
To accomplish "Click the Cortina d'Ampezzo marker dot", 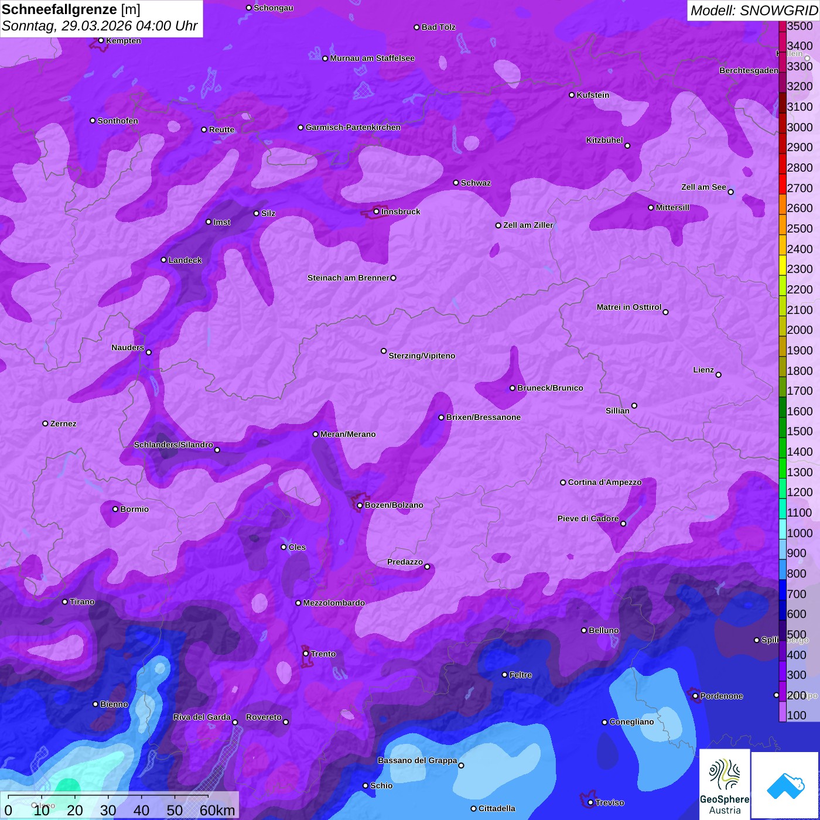I will tap(563, 483).
